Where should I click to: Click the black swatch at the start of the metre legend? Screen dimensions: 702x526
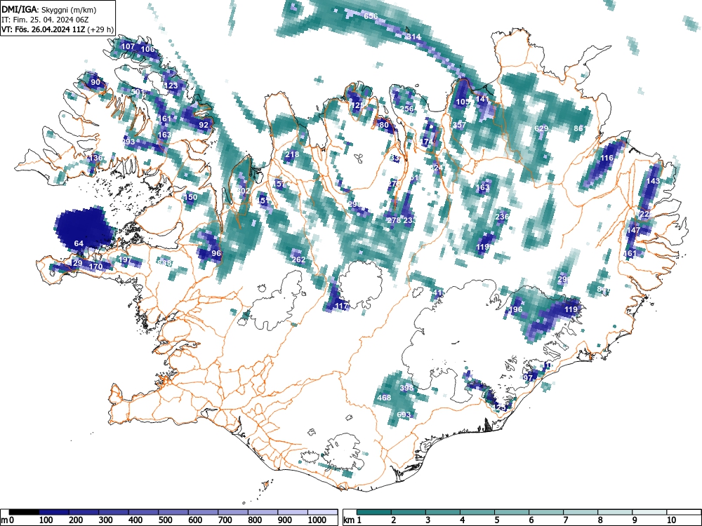pyautogui.click(x=24, y=512)
